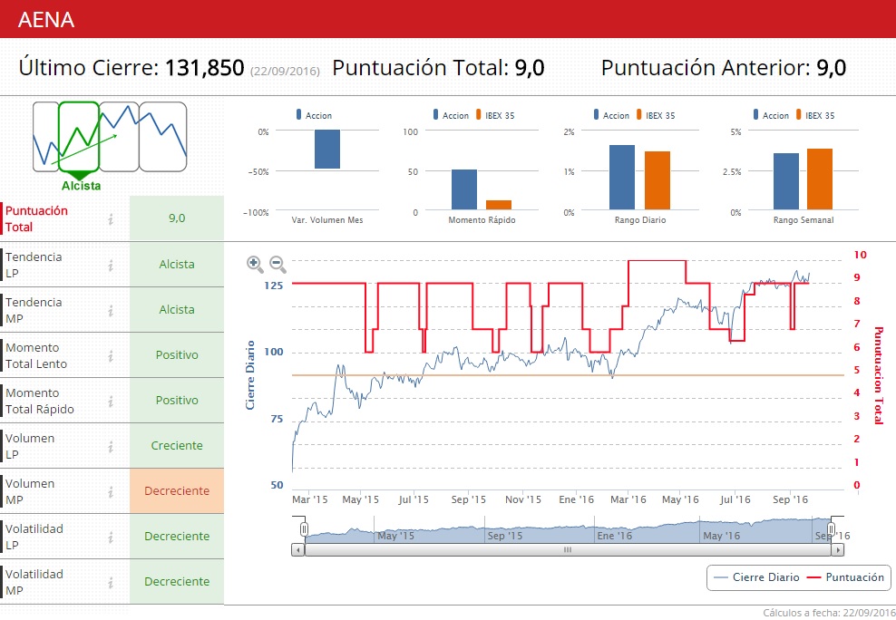Open info icon for Tendencia LP
The height and width of the screenshot is (620, 896).
coord(111,265)
